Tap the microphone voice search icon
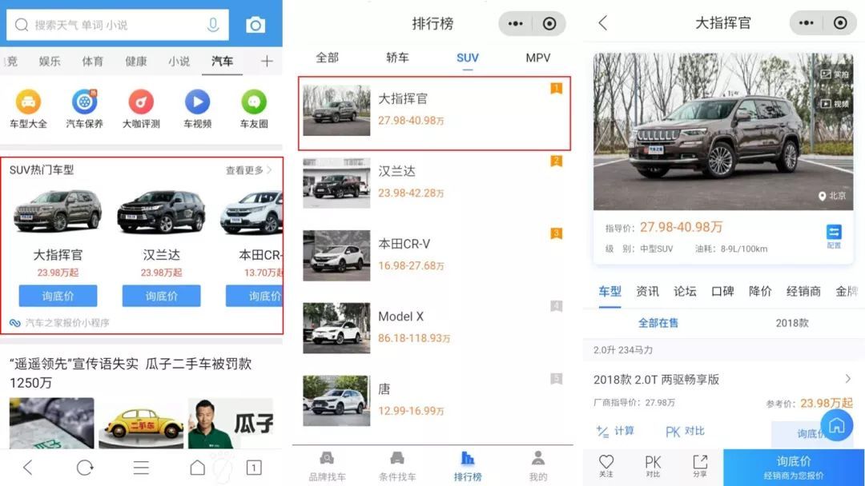This screenshot has width=865, height=486. click(213, 25)
